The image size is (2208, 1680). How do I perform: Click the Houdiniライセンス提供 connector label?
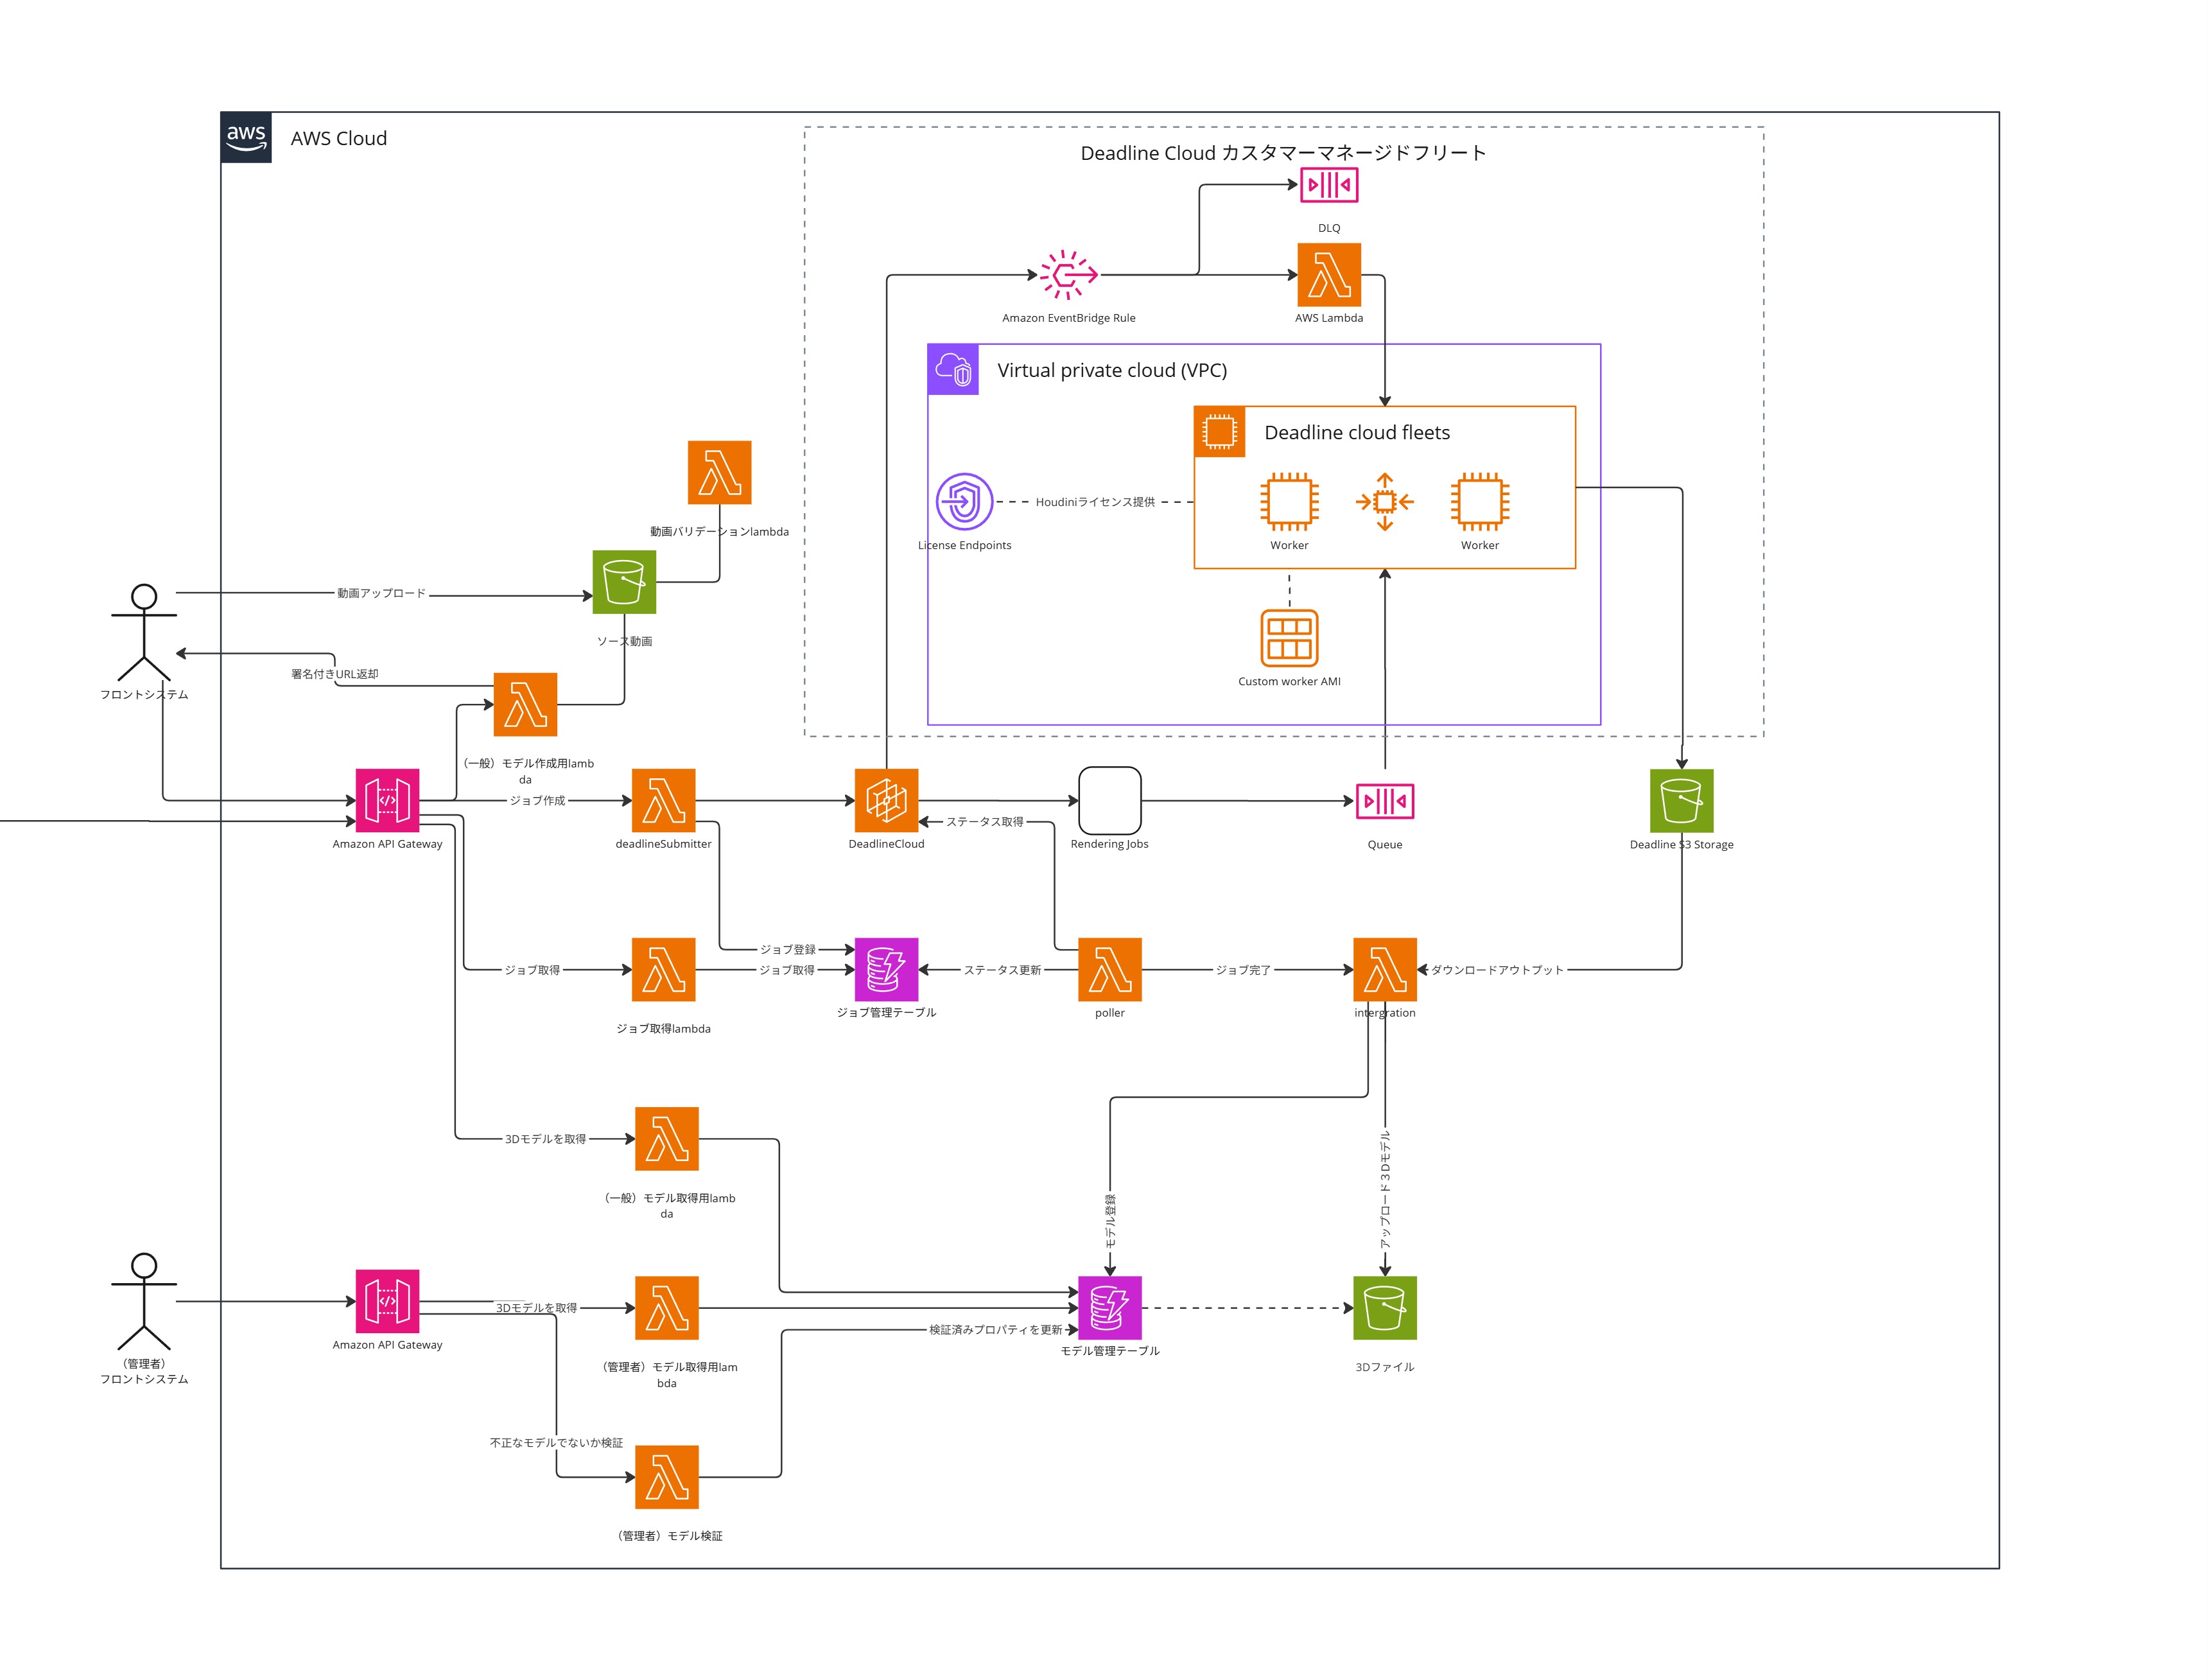point(1095,502)
